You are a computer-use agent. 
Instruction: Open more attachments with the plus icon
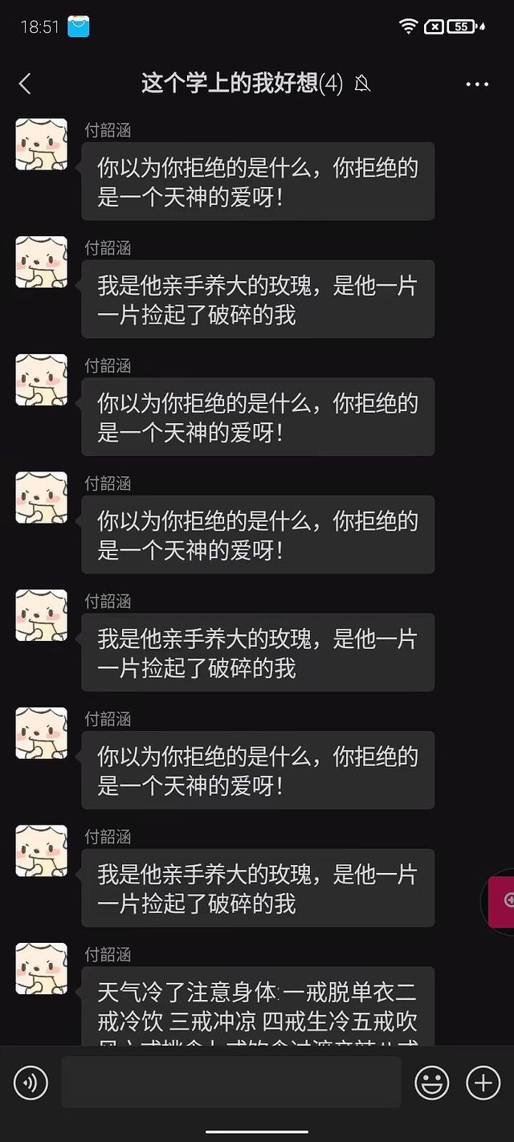[x=483, y=1083]
